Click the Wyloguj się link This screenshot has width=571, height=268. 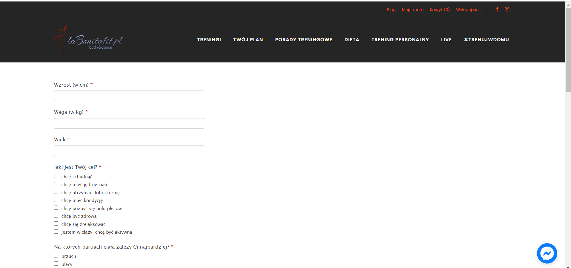pos(467,10)
